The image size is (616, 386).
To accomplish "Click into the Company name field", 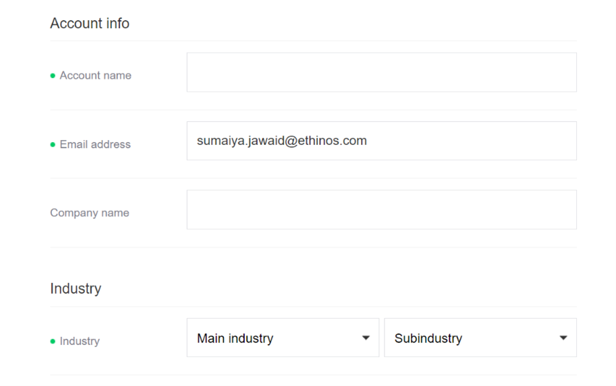I will click(x=381, y=210).
